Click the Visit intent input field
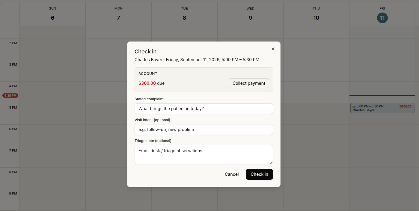419x211 pixels. (x=204, y=130)
